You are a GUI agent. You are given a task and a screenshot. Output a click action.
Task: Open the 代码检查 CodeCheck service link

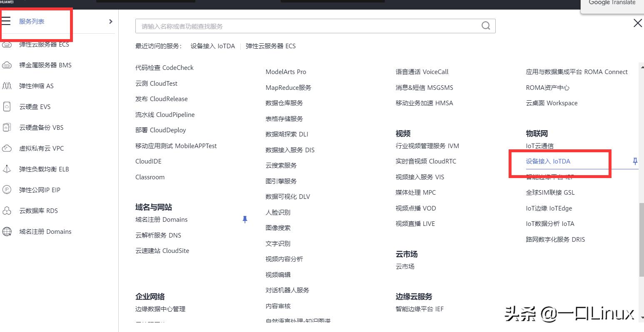pyautogui.click(x=164, y=67)
